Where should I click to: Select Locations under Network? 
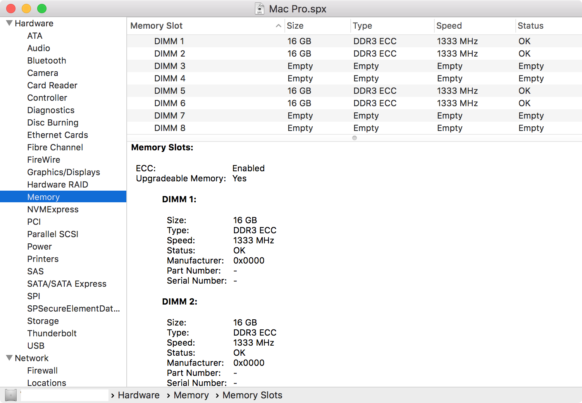point(46,383)
